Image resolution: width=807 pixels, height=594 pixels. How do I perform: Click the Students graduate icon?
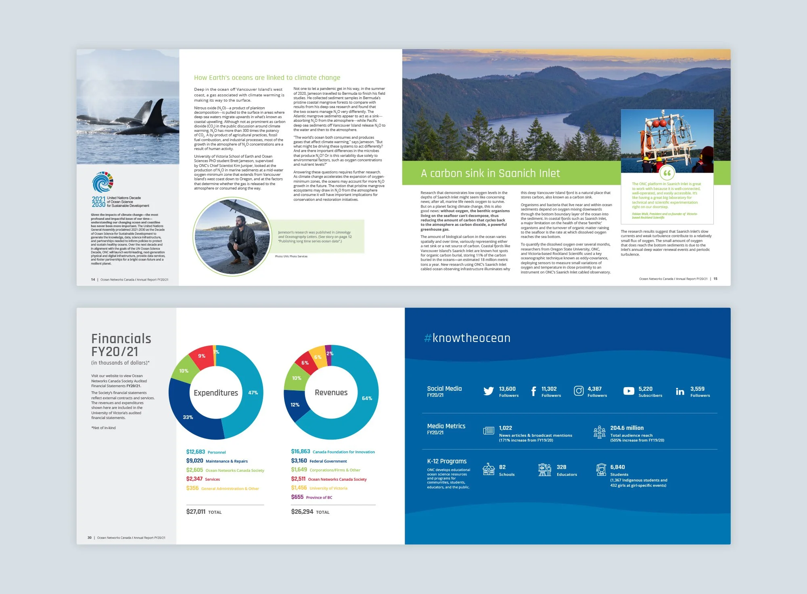(x=601, y=469)
